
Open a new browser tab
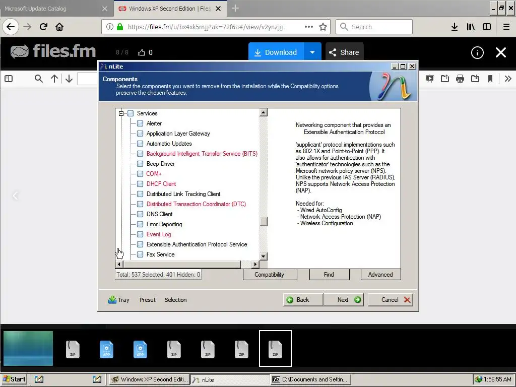pyautogui.click(x=235, y=8)
